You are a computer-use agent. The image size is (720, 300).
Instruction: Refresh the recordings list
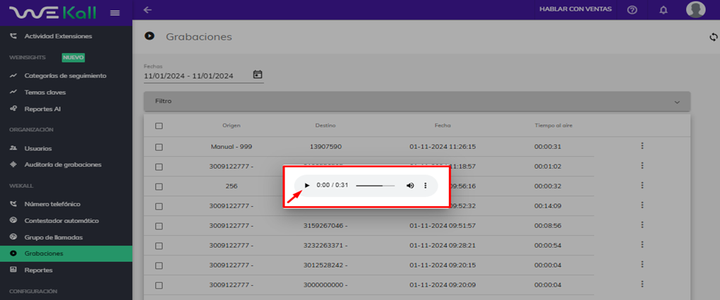pos(714,37)
